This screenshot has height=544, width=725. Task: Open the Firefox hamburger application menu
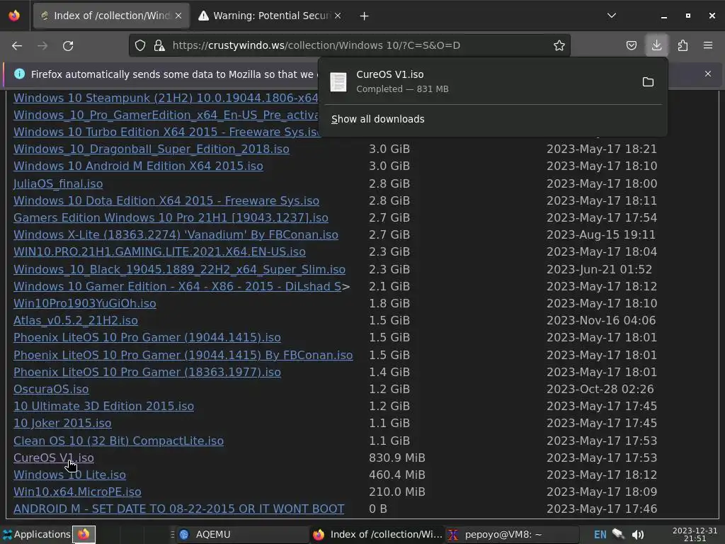708,45
